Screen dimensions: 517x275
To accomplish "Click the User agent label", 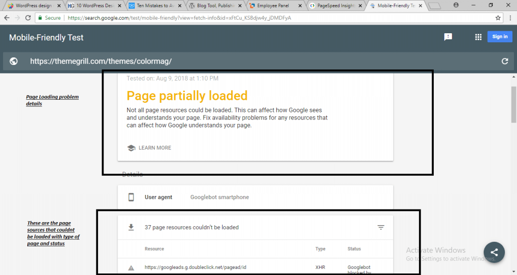I will click(158, 197).
